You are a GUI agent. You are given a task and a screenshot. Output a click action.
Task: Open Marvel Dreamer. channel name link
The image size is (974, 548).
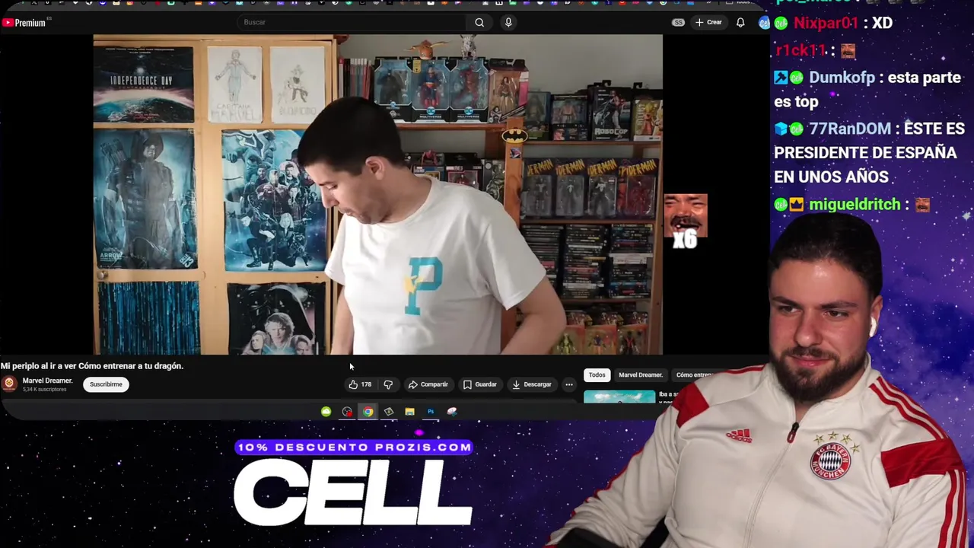click(x=47, y=381)
